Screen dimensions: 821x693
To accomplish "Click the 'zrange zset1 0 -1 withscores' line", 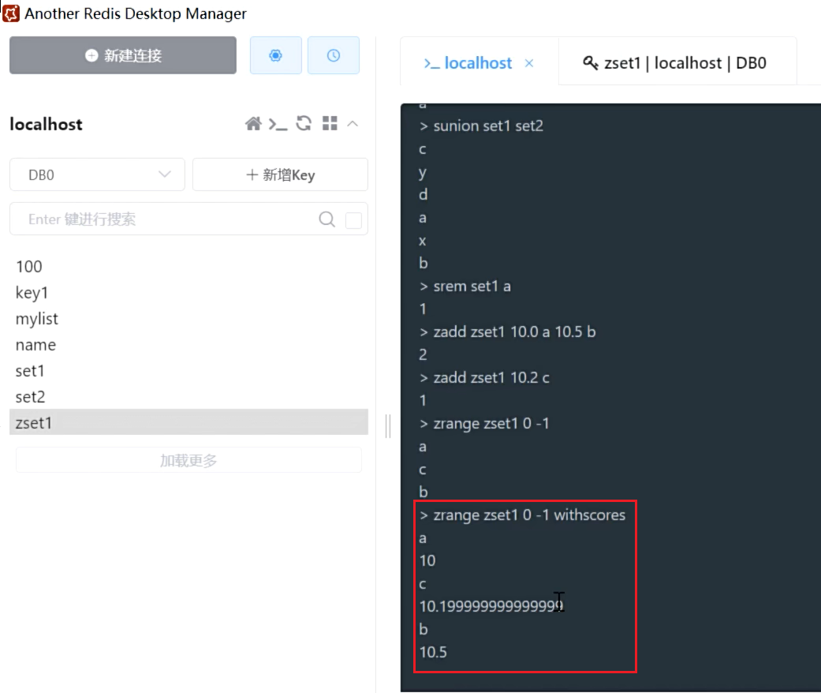I will pos(523,515).
